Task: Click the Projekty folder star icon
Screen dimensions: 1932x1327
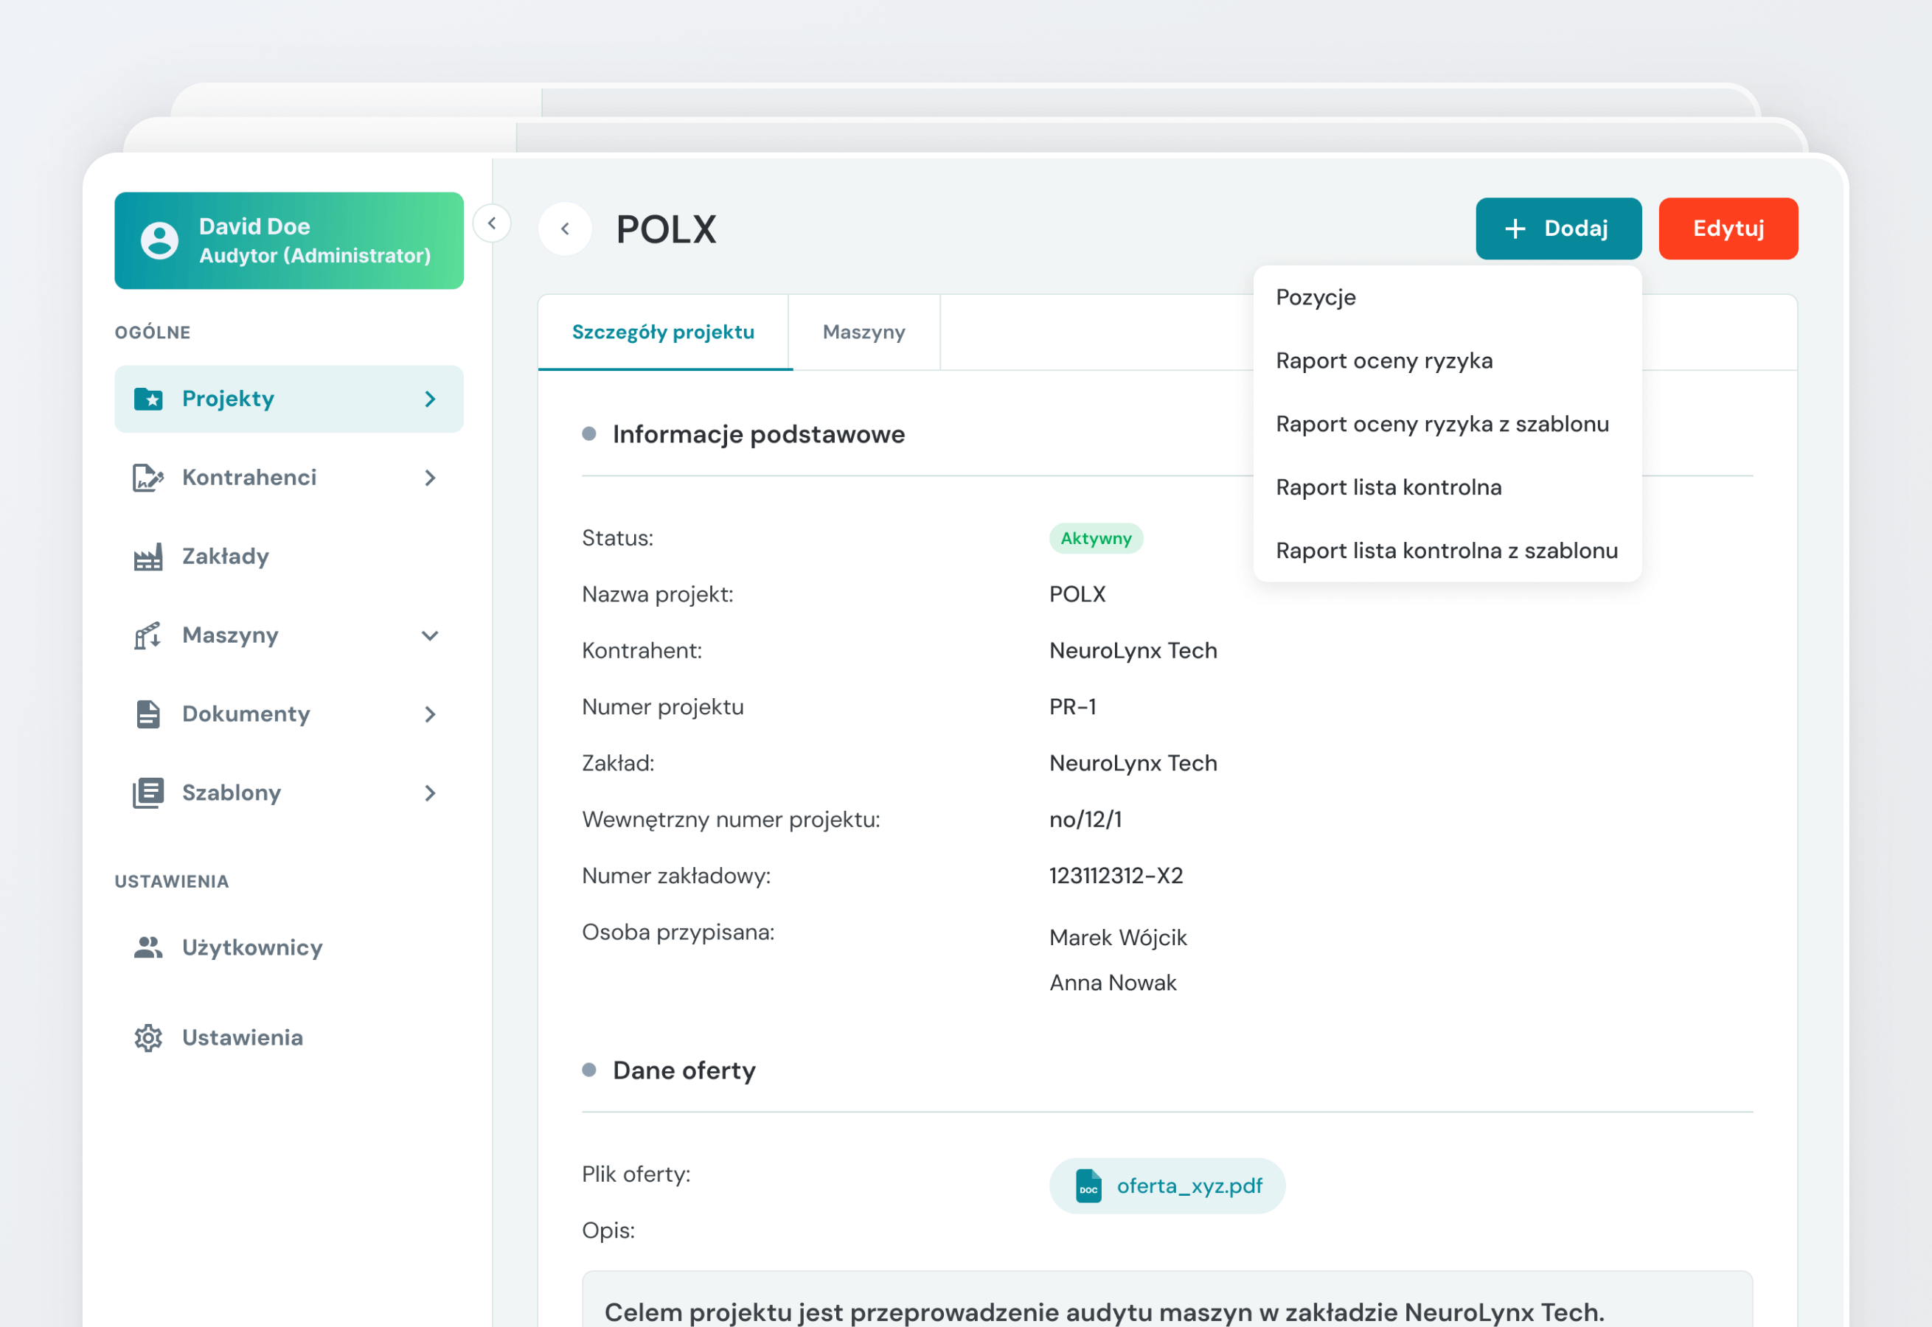Action: pyautogui.click(x=149, y=399)
